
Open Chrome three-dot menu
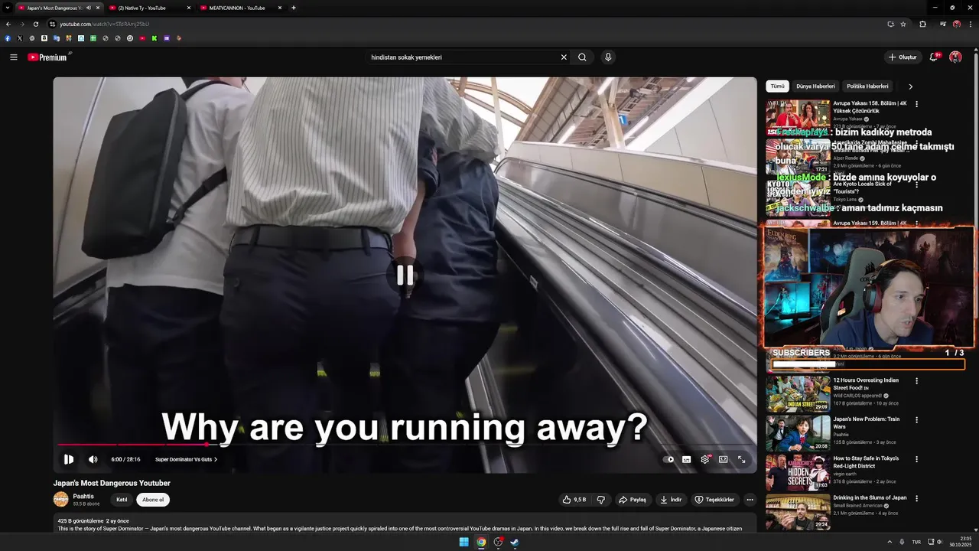[x=971, y=24]
